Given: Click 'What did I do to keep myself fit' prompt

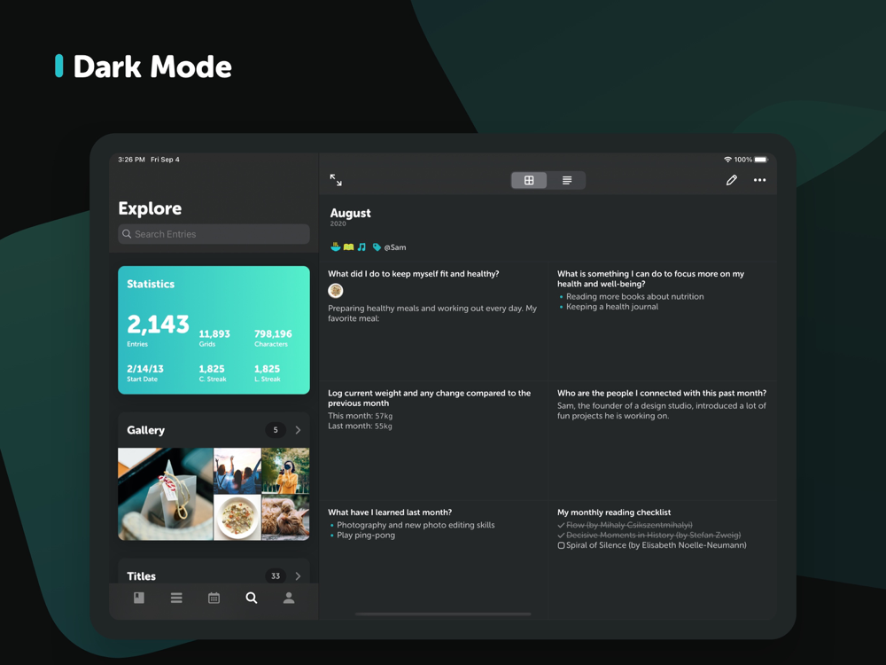Looking at the screenshot, I should [x=413, y=274].
